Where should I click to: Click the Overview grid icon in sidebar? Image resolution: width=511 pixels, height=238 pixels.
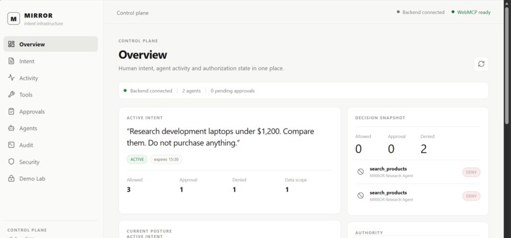click(x=11, y=44)
